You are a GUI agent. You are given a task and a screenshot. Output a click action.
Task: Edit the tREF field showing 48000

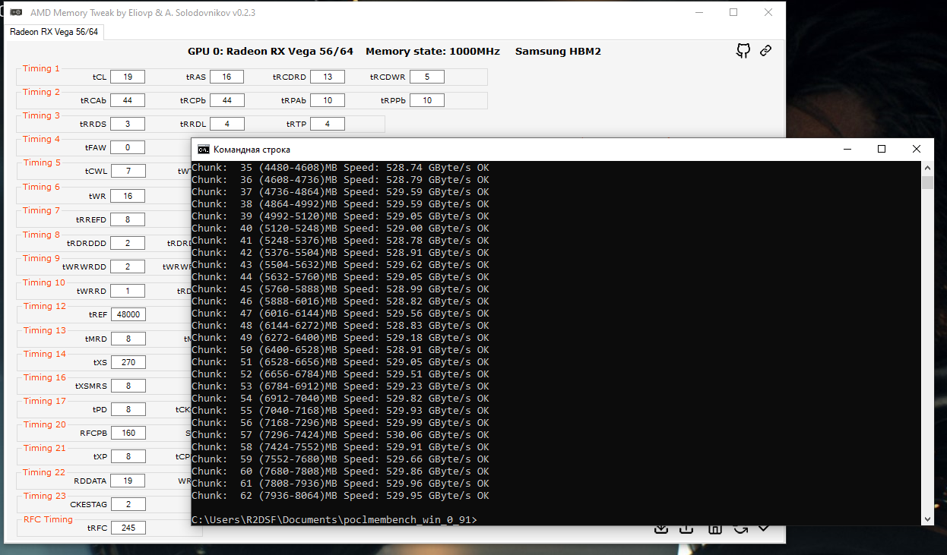click(x=128, y=314)
